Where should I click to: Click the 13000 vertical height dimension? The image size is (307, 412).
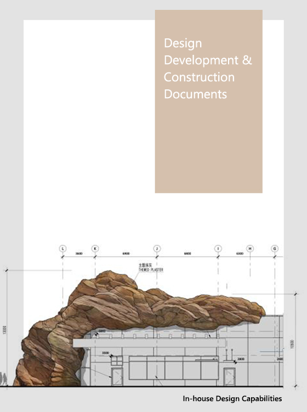[4, 330]
